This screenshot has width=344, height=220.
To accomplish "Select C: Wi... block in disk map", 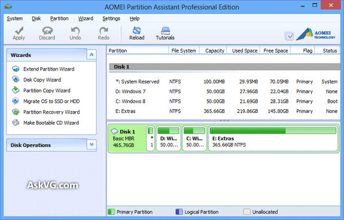I will [x=194, y=139].
